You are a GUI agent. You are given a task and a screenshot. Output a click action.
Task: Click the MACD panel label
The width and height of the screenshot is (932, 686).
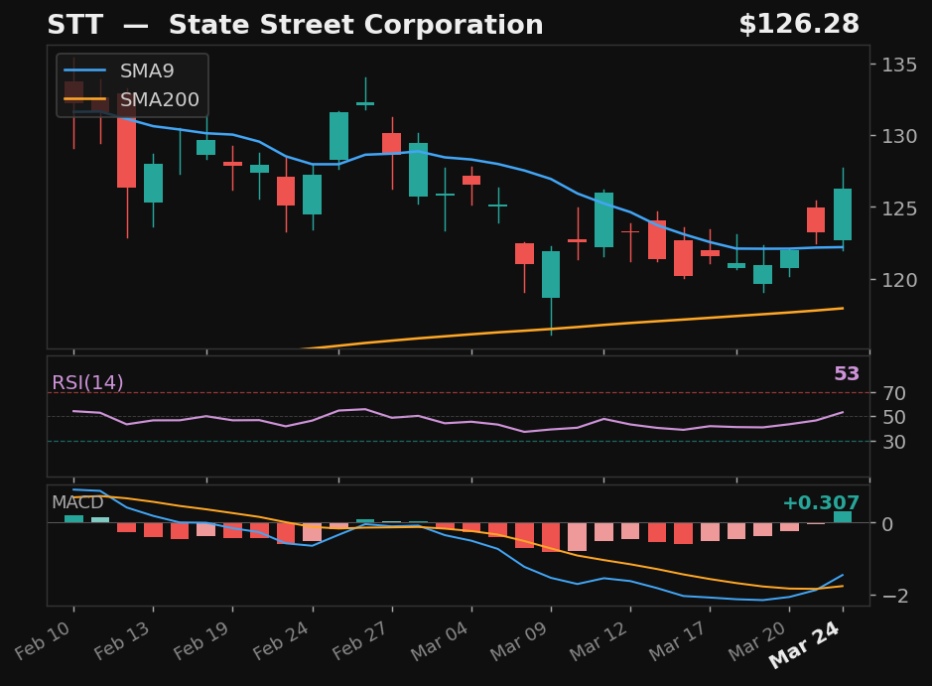[77, 503]
